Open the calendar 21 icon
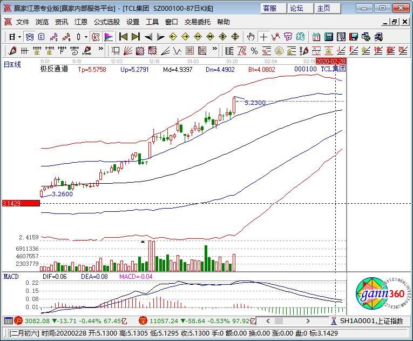 (x=316, y=37)
